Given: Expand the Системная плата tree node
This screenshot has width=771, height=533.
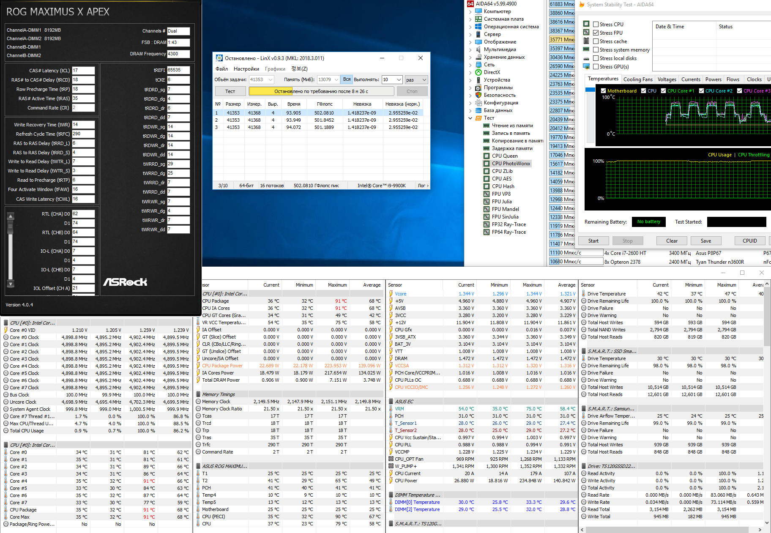Looking at the screenshot, I should pos(470,19).
